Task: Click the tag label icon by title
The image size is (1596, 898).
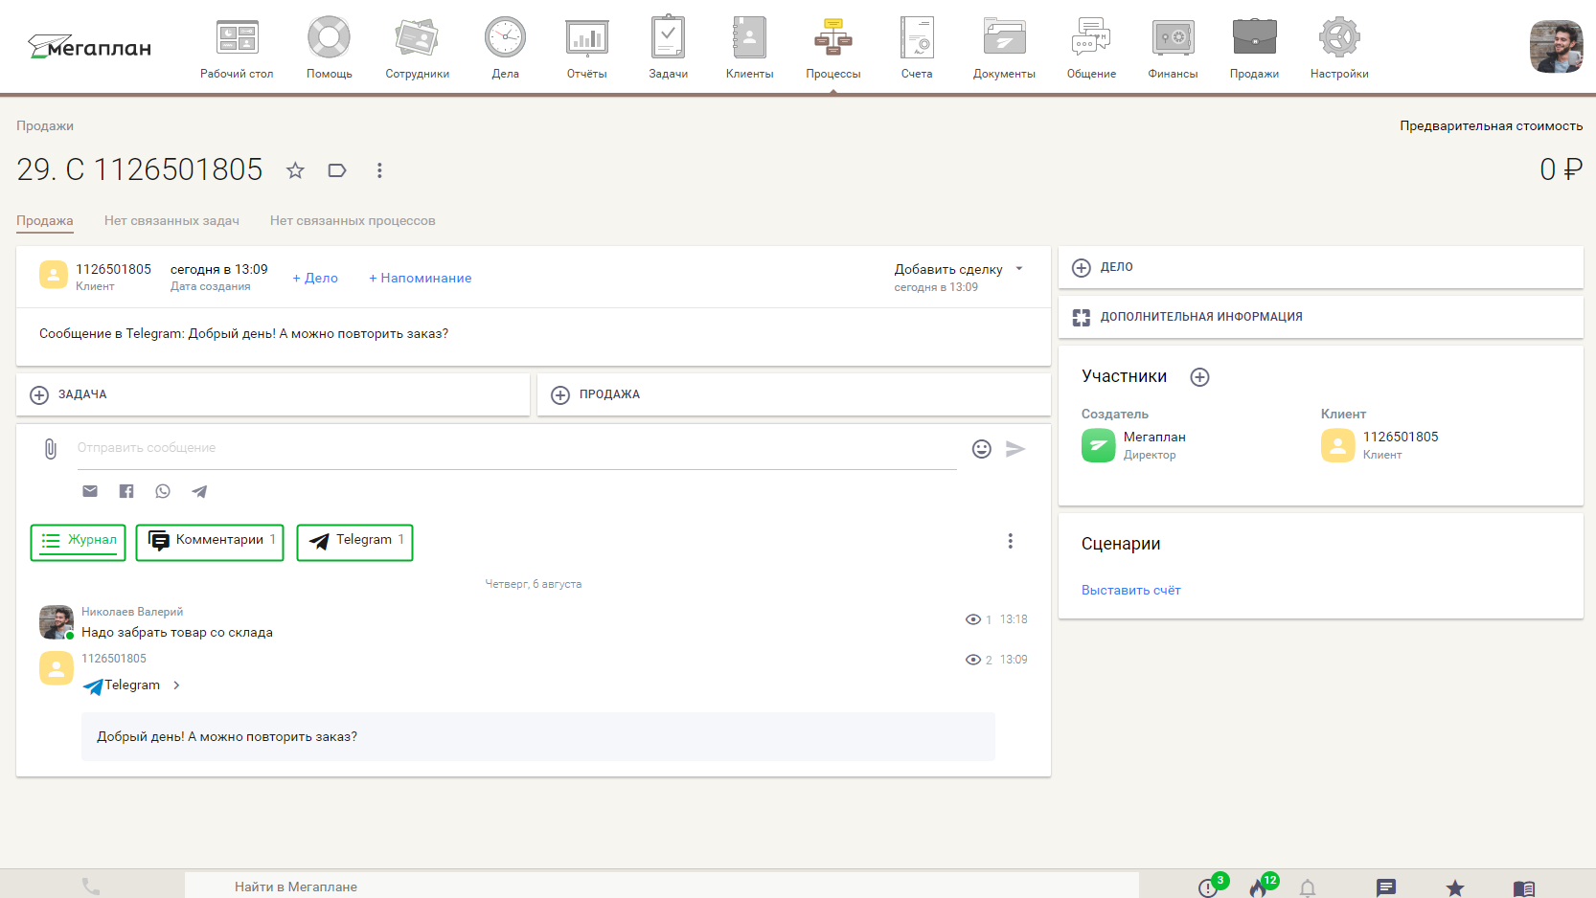Action: click(x=337, y=170)
